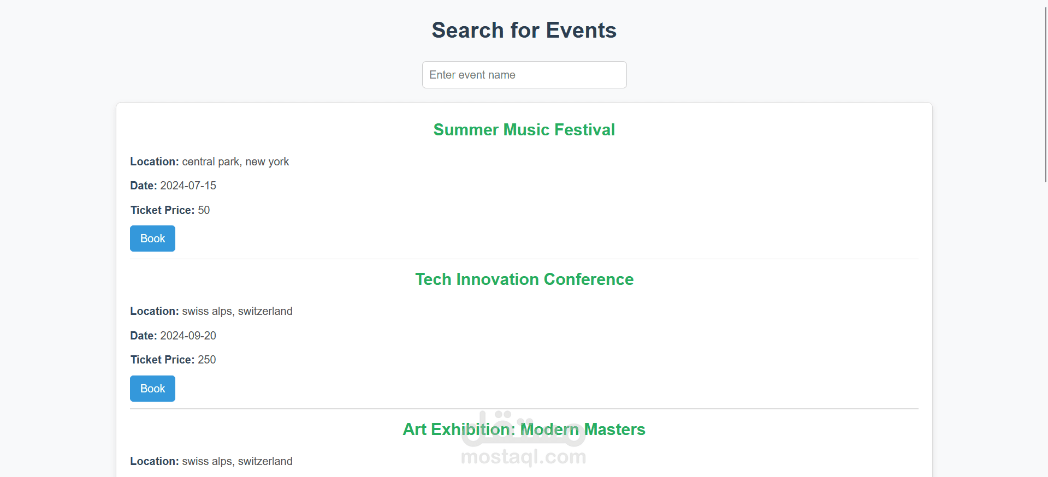The image size is (1048, 477).
Task: Click the Tech Innovation Conference title
Action: (x=524, y=279)
